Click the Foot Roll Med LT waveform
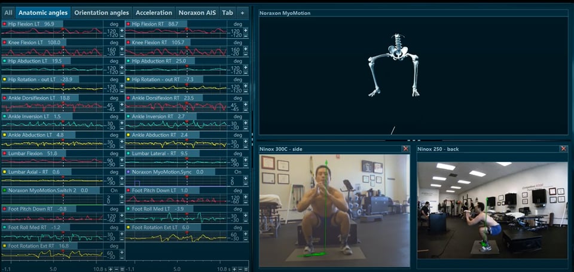 176,218
